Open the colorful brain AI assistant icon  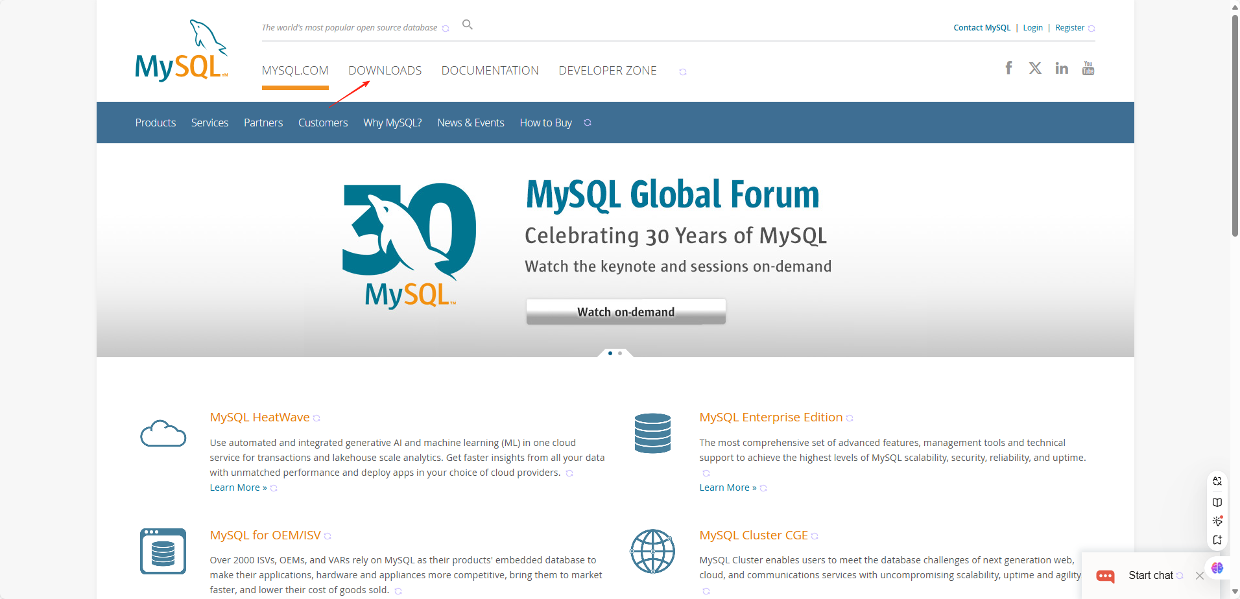point(1217,568)
